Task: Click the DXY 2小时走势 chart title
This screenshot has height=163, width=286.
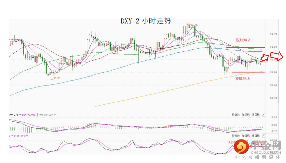Action: point(146,21)
